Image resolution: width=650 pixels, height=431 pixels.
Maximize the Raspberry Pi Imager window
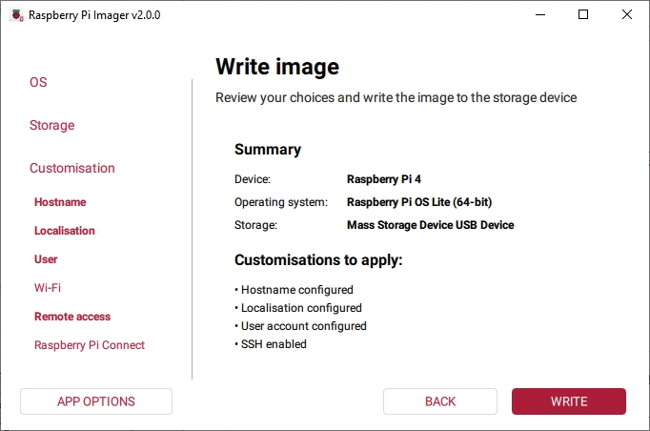click(x=583, y=15)
